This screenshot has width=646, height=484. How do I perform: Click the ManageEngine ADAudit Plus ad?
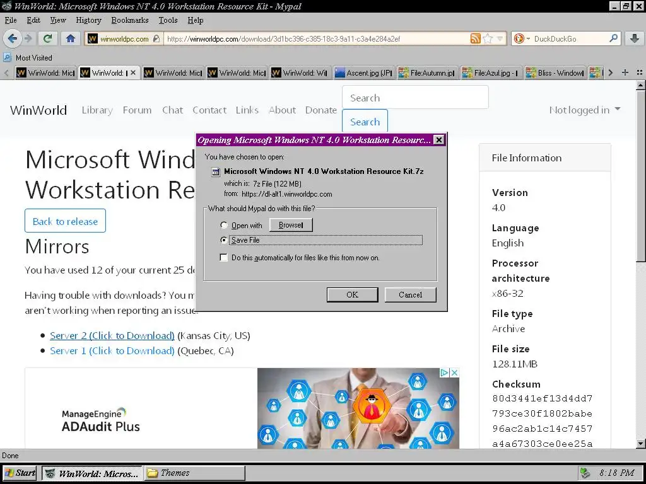click(x=242, y=408)
